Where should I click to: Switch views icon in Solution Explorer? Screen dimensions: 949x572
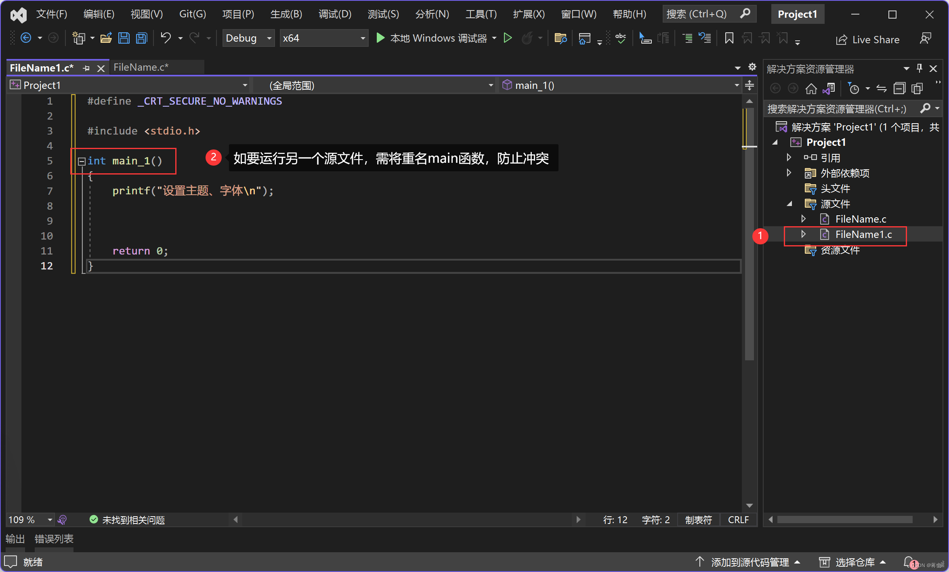point(829,88)
